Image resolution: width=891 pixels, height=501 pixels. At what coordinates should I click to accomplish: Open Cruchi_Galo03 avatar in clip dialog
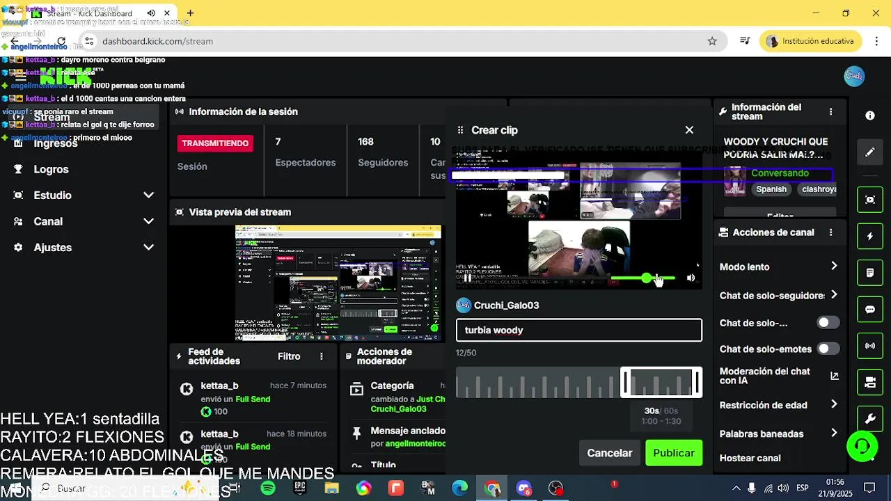click(x=464, y=305)
